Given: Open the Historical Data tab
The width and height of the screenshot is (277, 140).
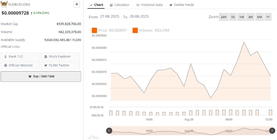Looking at the screenshot, I should click(149, 5).
